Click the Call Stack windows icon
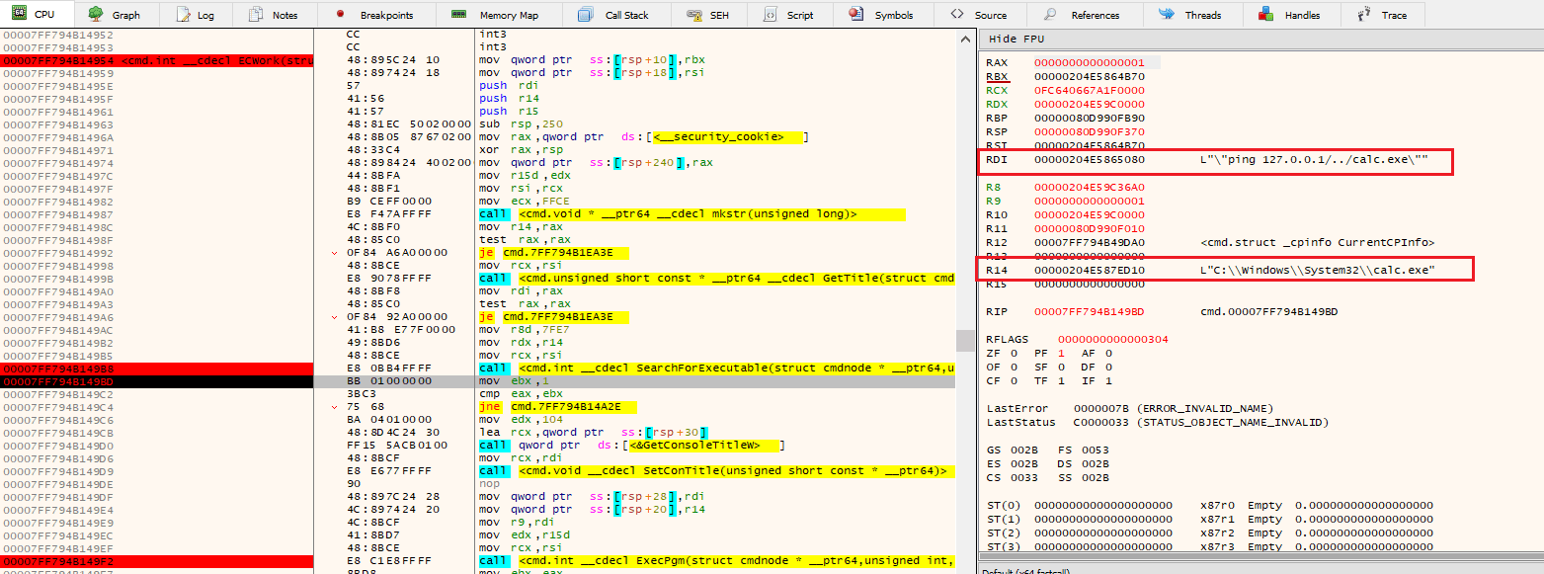Screen dimensions: 1544x574 (586, 15)
